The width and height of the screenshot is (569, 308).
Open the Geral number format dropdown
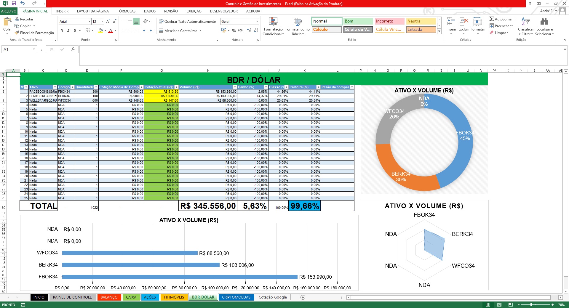(257, 21)
